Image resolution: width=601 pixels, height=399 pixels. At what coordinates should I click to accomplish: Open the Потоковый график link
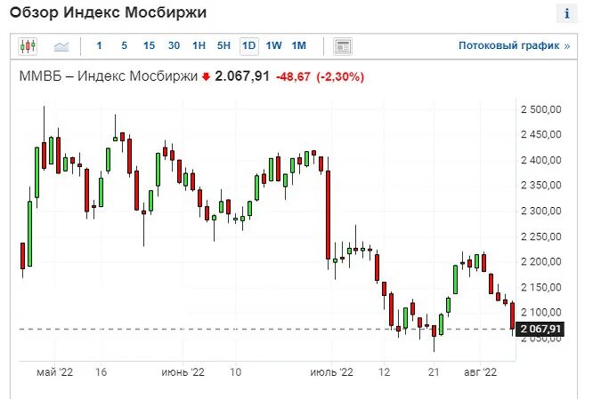click(x=514, y=46)
